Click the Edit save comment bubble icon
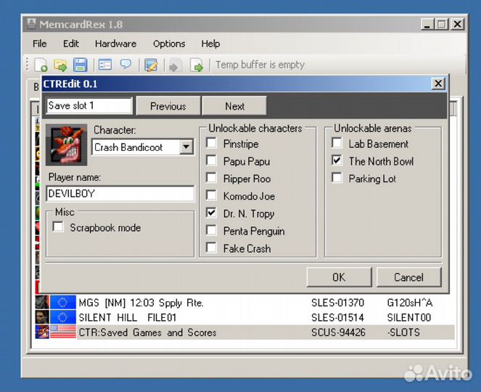Image resolution: width=481 pixels, height=392 pixels. [x=126, y=65]
